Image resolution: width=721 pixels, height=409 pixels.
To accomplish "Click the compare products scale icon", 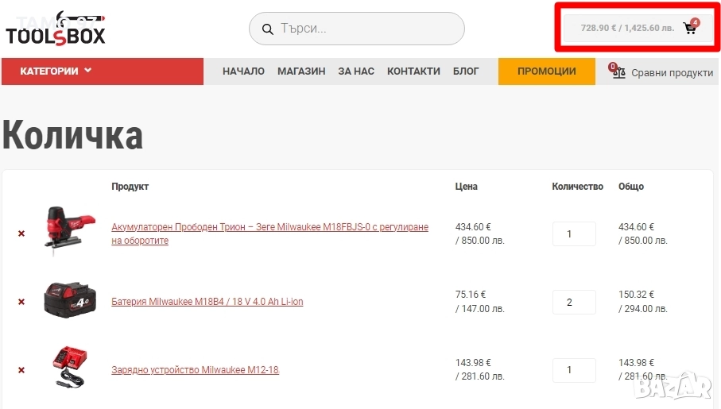I will (x=619, y=72).
